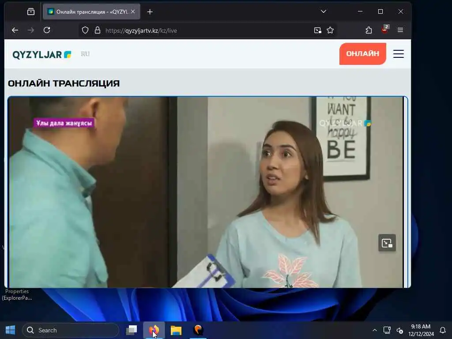452x339 pixels.
Task: Go forward to next page
Action: [31, 30]
